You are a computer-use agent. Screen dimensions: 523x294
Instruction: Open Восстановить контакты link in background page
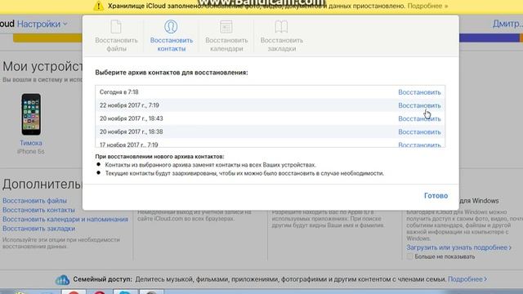tap(38, 210)
